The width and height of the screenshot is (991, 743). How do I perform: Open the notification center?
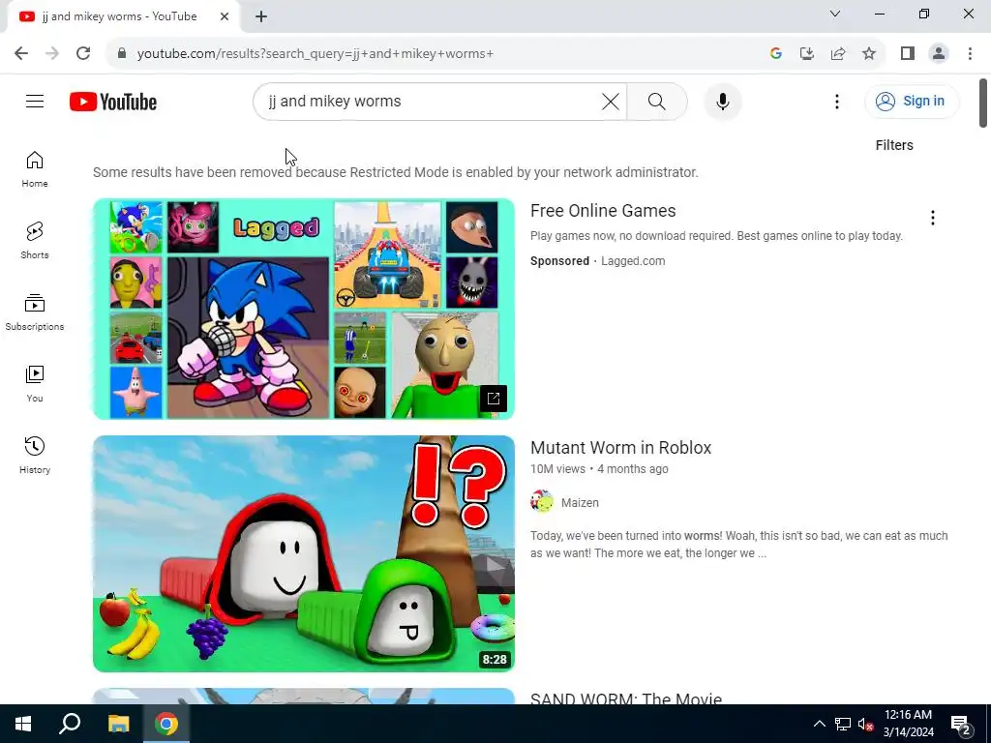pyautogui.click(x=961, y=724)
